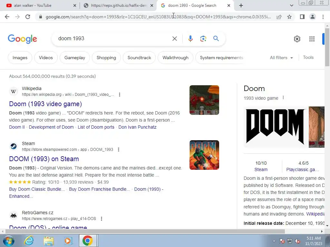Open the taskbar clock showing 5:11 AM
Viewport: 330px width, 247px height.
[314, 241]
